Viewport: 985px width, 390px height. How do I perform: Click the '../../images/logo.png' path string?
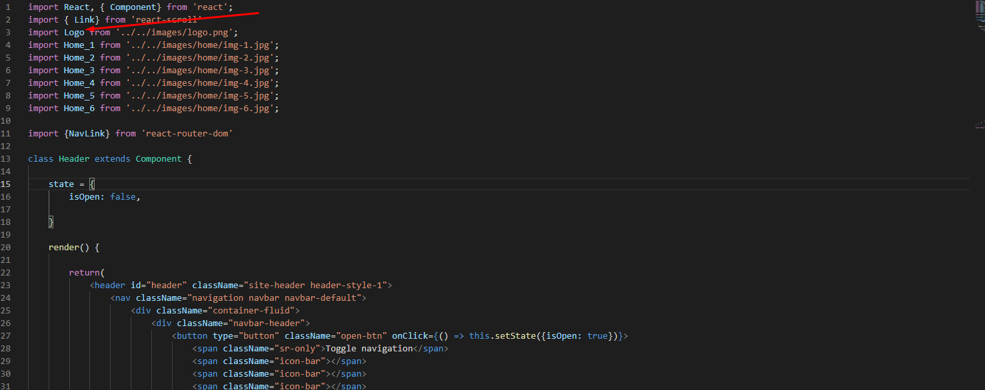pos(177,32)
